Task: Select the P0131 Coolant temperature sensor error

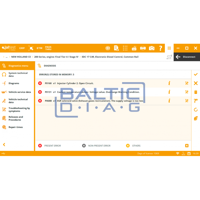Action: (x=113, y=92)
